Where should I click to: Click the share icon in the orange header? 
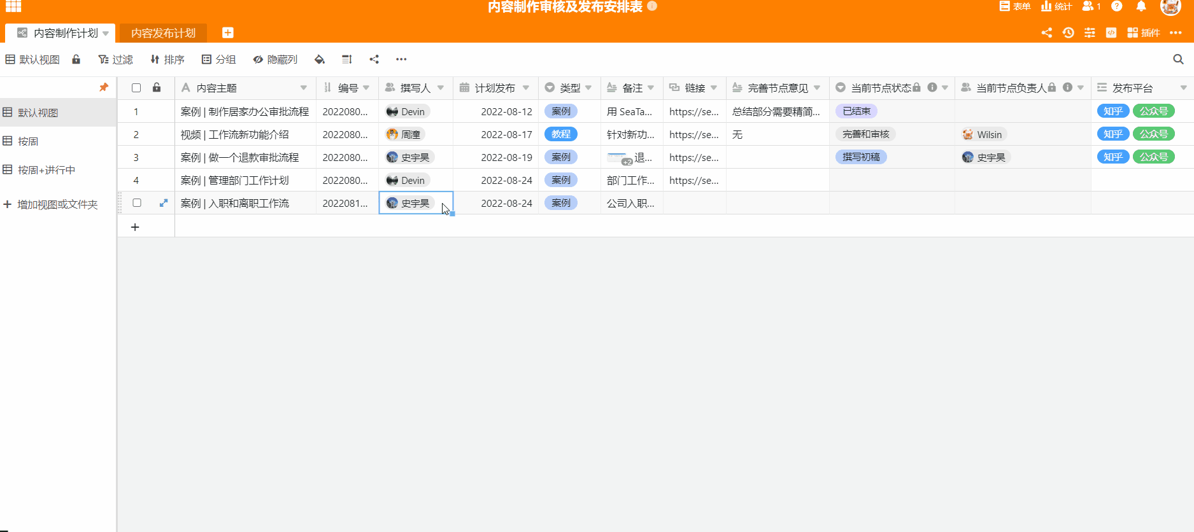coord(1047,32)
